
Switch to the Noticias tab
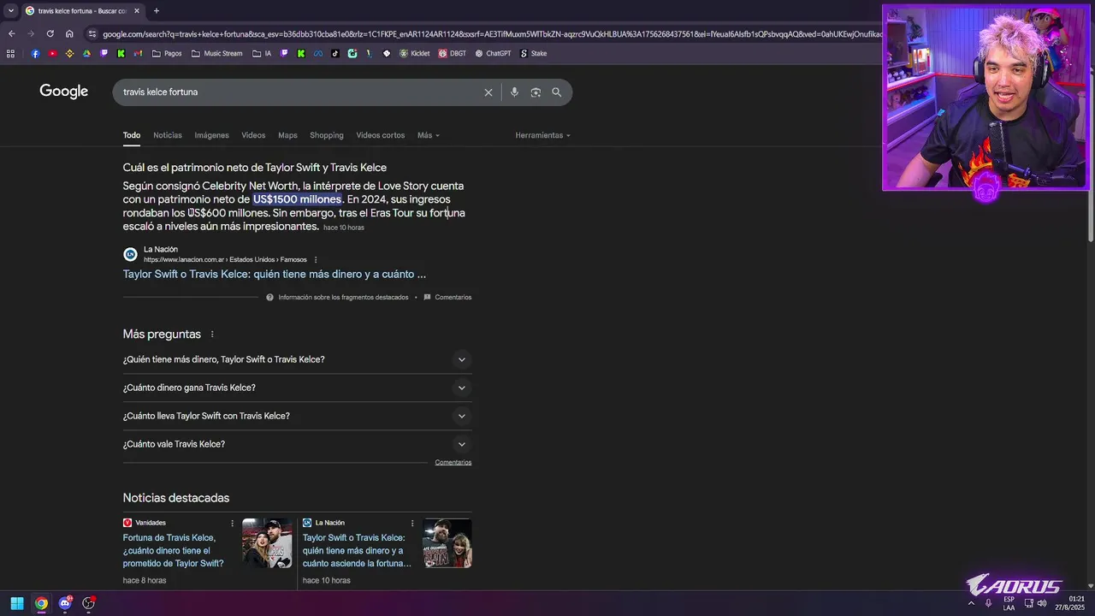click(x=168, y=135)
